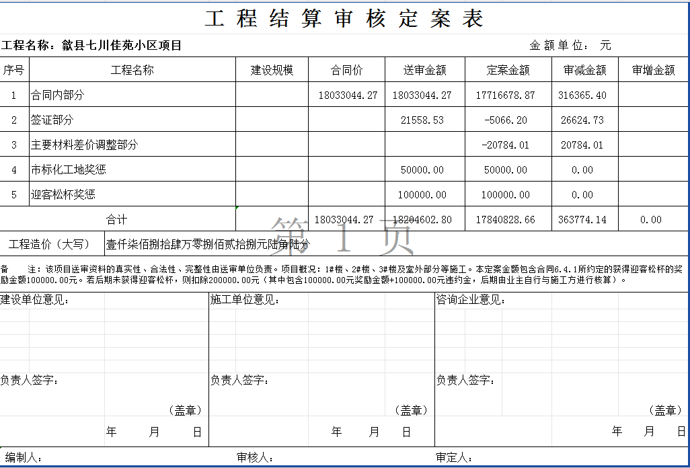Click the 合同价 column header

[x=346, y=70]
